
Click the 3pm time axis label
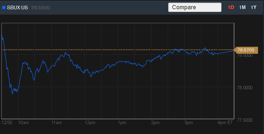189,122
